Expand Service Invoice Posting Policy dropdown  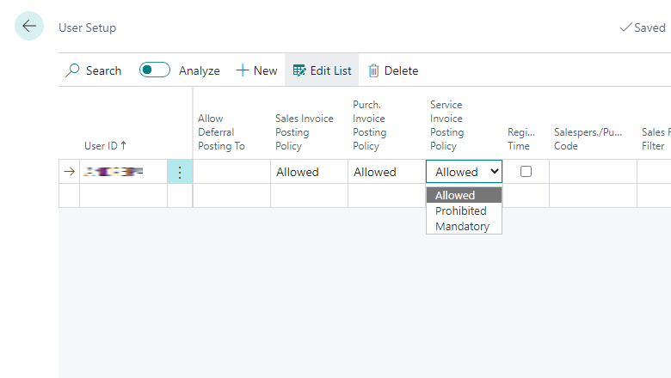point(464,172)
